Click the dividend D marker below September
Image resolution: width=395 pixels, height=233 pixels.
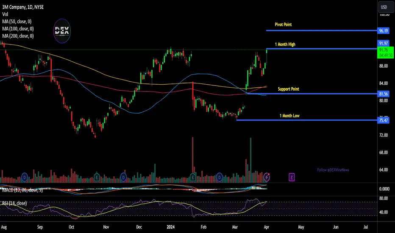[25, 178]
